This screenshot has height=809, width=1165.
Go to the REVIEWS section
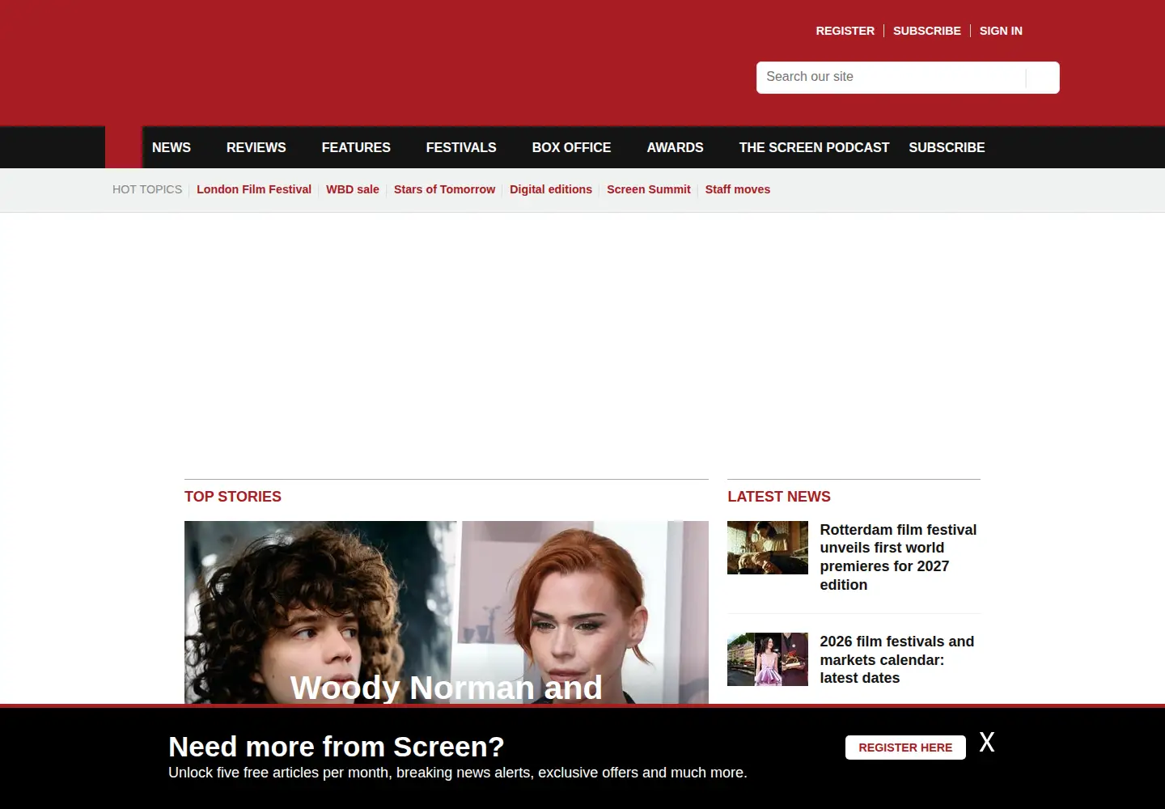256,147
